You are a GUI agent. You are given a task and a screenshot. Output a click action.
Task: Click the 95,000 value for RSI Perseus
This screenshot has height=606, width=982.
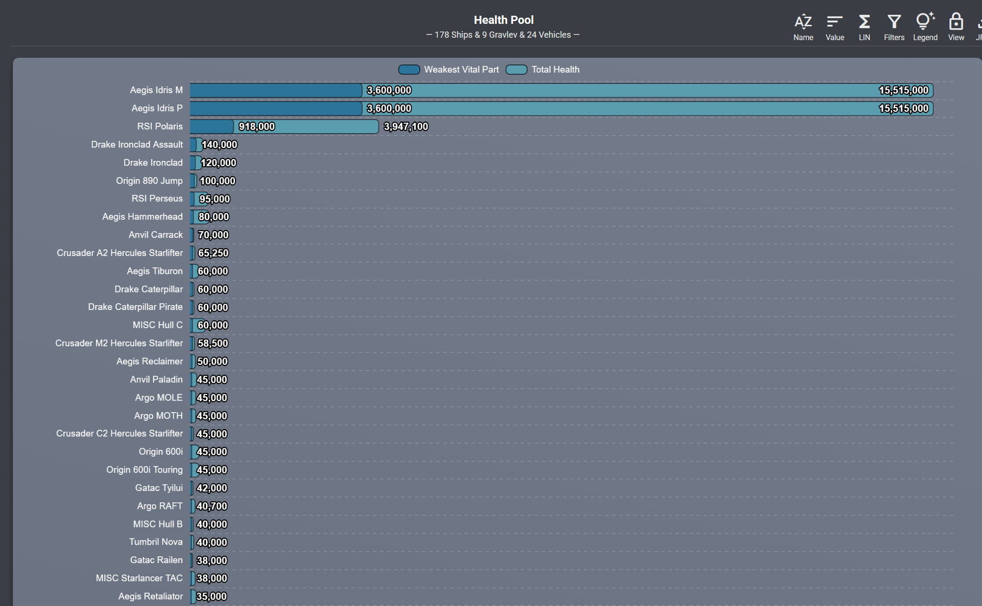coord(214,199)
